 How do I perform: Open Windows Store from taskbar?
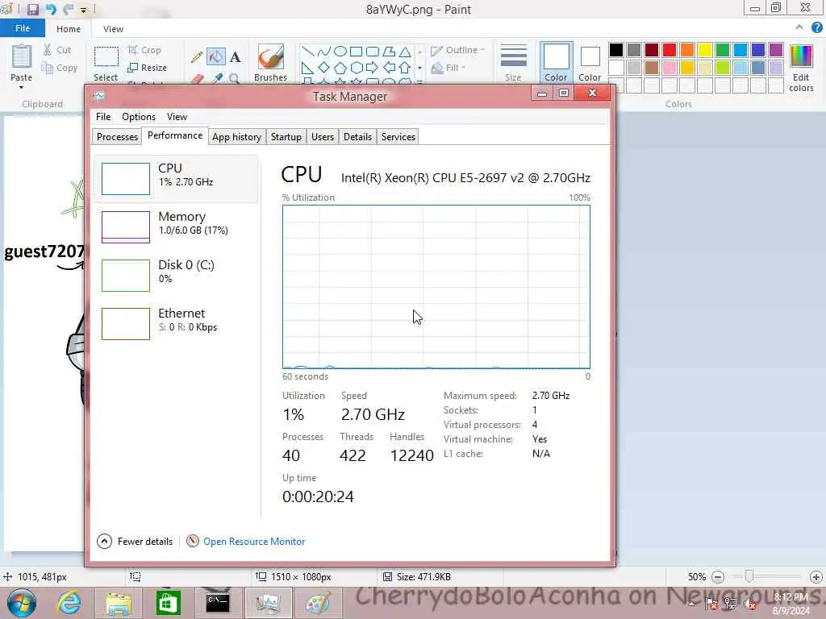(x=168, y=603)
